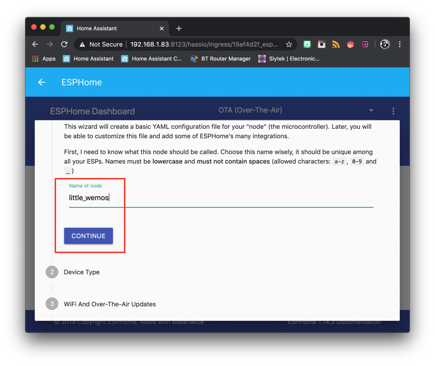435x366 pixels.
Task: Bookmark this page with the star icon
Action: [x=289, y=45]
